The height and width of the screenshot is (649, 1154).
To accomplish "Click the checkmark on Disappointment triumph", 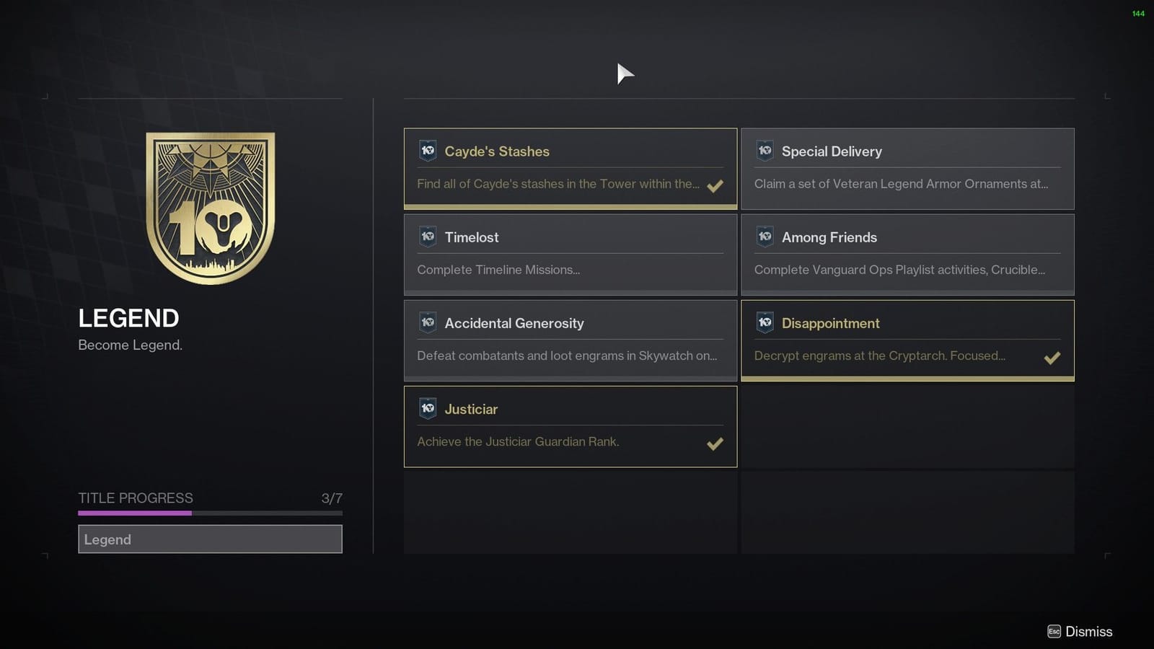I will [x=1052, y=357].
